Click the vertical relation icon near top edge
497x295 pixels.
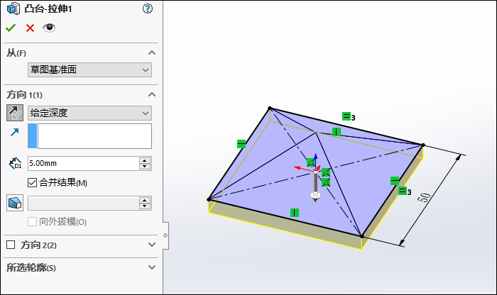(337, 132)
